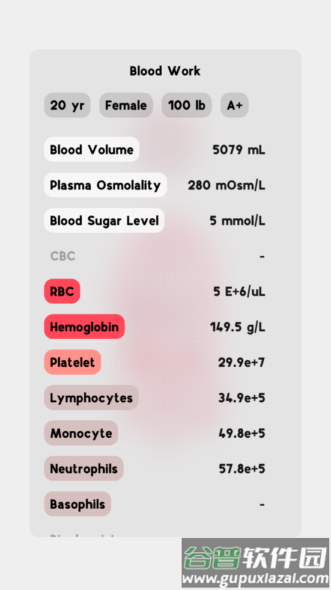This screenshot has width=331, height=590.
Task: Select the Plasma Osmolality label
Action: pos(106,185)
